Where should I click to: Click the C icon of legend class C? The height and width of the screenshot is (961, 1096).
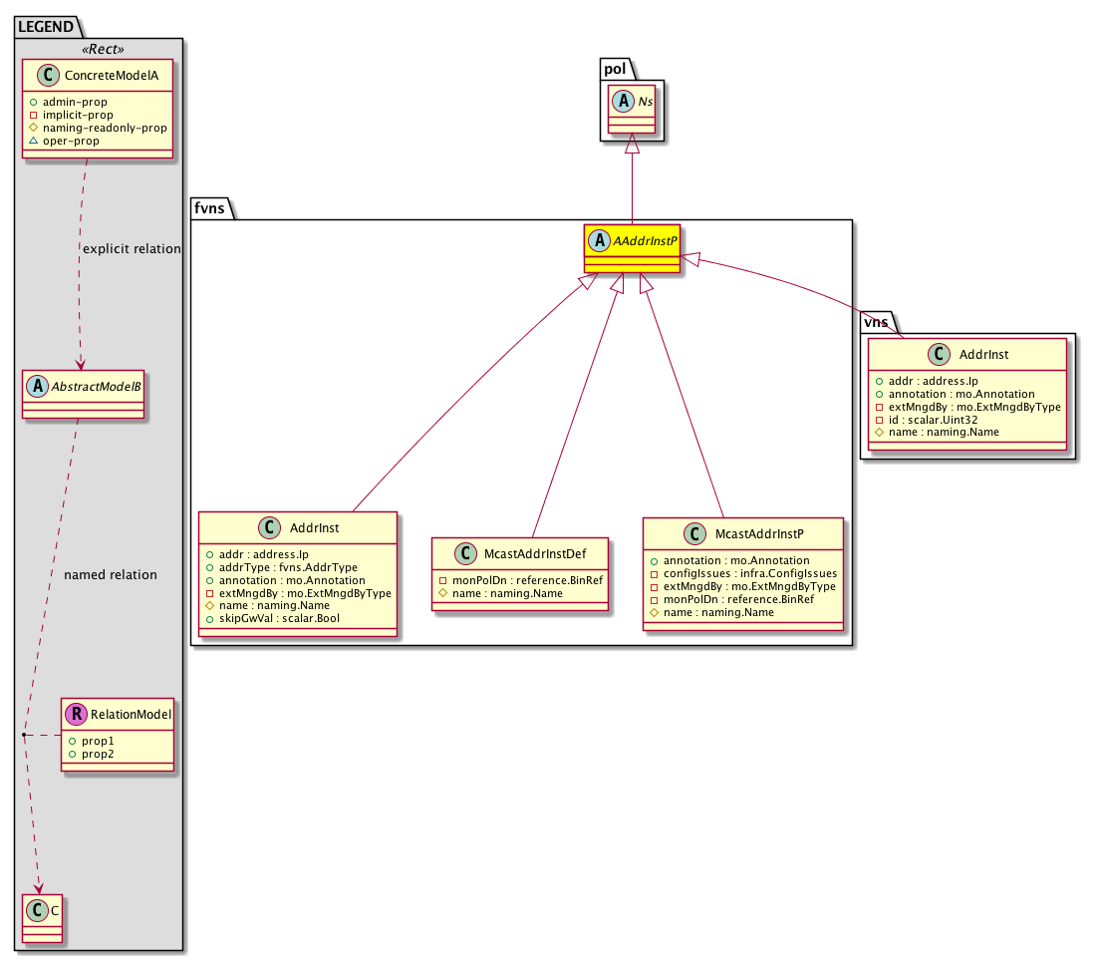click(34, 910)
